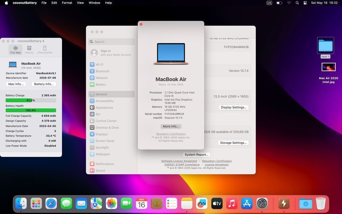Click the date and time in menu bar
The height and width of the screenshot is (214, 342).
(x=324, y=3)
